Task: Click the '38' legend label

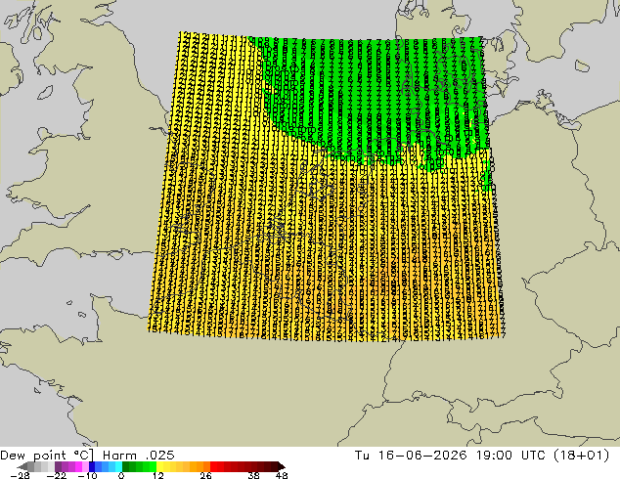Action: [x=254, y=475]
